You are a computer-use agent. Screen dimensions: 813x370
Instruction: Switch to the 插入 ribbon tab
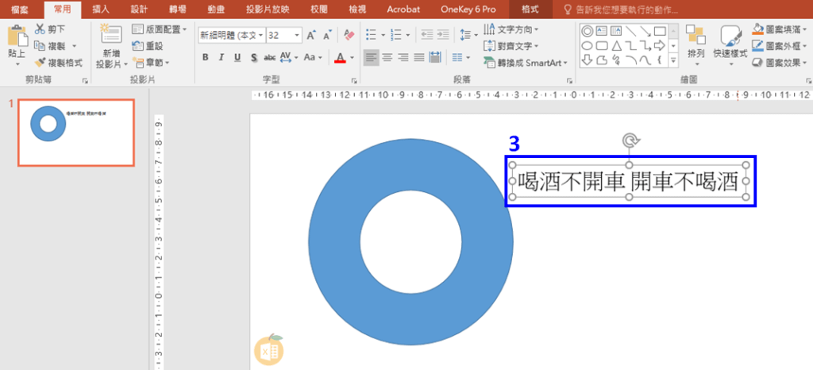click(101, 10)
